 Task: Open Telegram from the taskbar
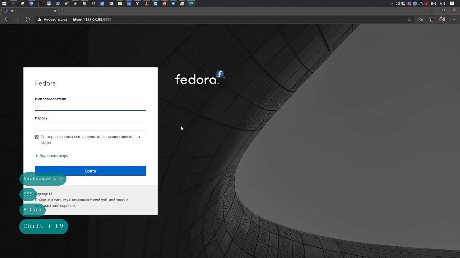(x=173, y=4)
